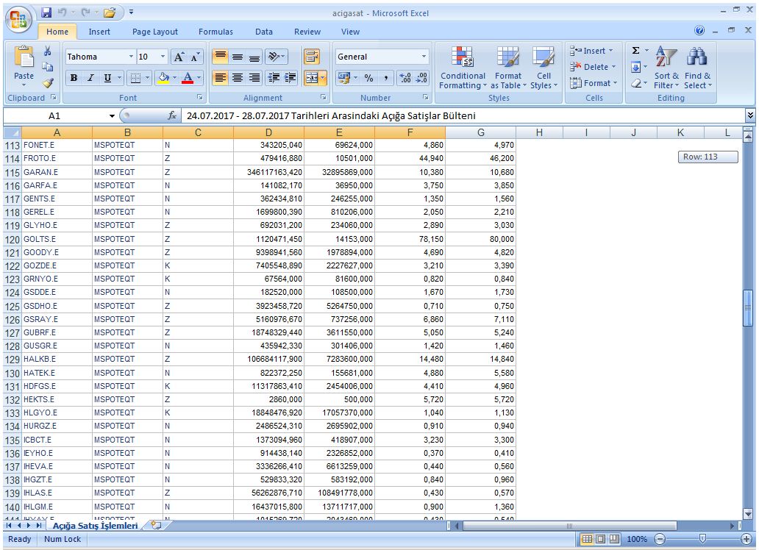
Task: Toggle middle vertical alignment
Action: (237, 57)
